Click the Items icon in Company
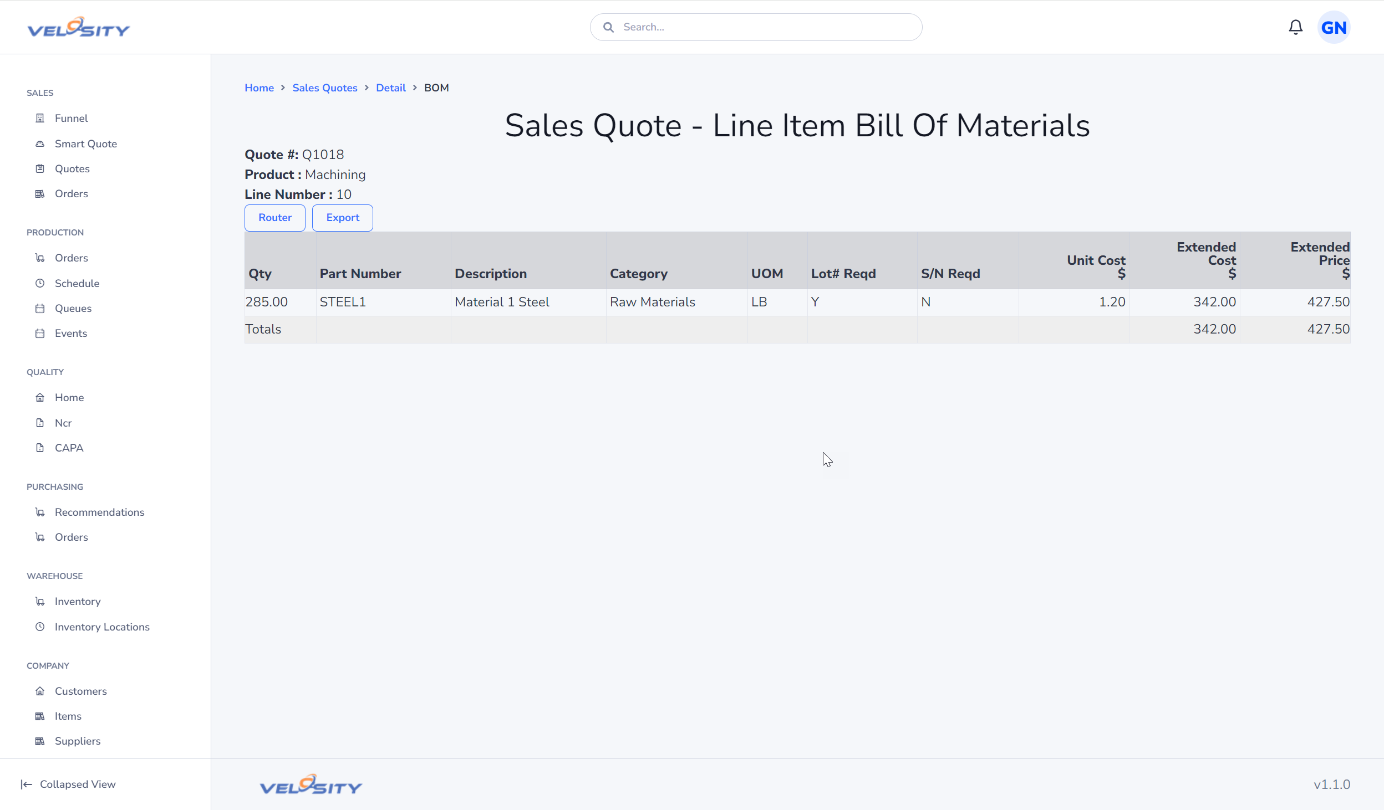1384x810 pixels. point(40,716)
